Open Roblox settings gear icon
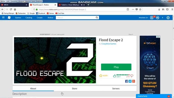 pyautogui.click(x=168, y=18)
